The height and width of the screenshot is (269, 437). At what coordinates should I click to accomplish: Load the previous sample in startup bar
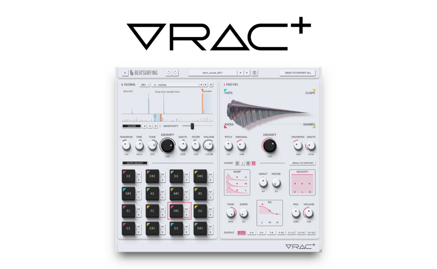click(x=201, y=85)
